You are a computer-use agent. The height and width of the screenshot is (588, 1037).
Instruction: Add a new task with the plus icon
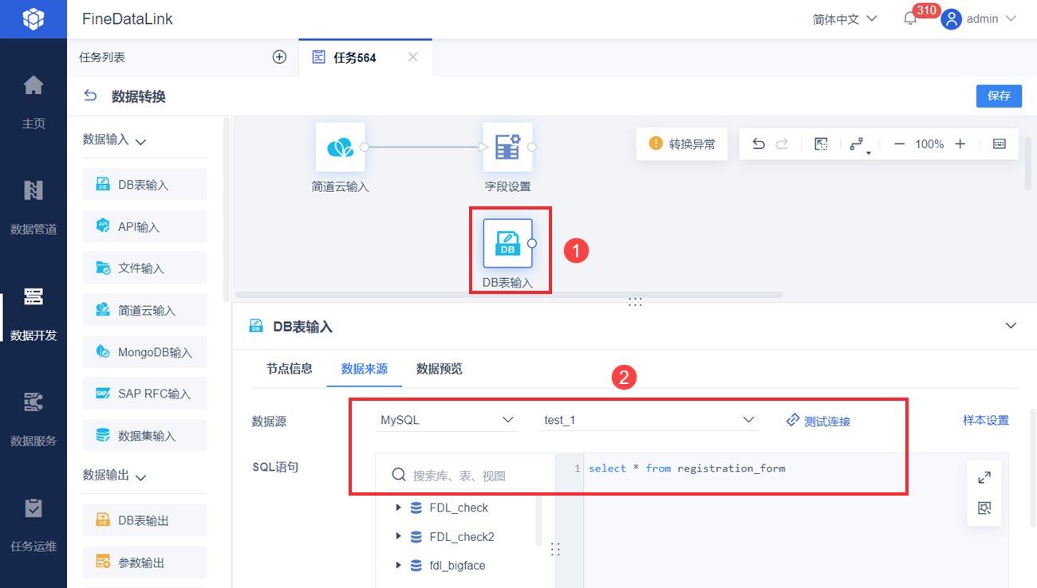tap(279, 57)
